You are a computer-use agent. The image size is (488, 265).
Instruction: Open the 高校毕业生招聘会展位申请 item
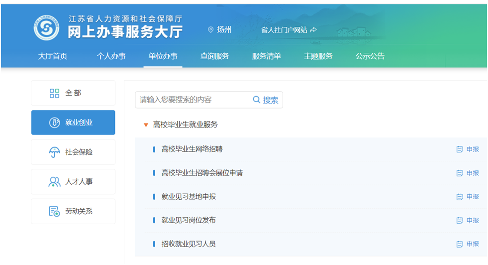[x=202, y=173]
